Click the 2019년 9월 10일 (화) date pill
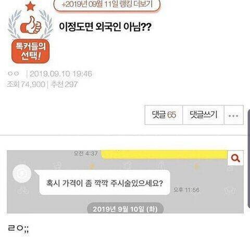 coord(125,209)
